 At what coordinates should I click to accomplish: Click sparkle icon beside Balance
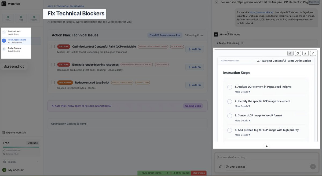click(x=4, y=154)
